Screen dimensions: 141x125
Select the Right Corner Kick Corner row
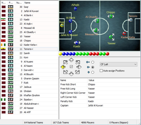100,93
